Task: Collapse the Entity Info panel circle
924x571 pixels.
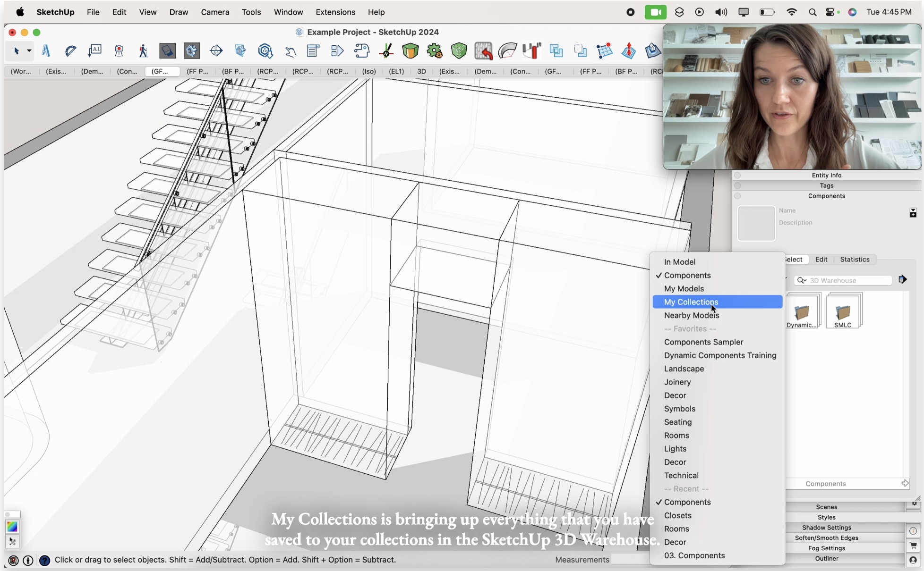Action: (x=737, y=175)
